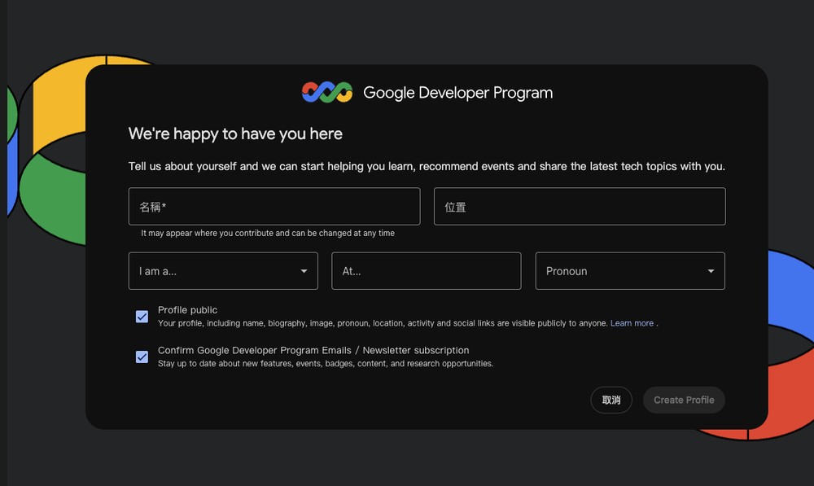This screenshot has width=814, height=486.
Task: Click the "Profile public" label text
Action: tap(187, 310)
